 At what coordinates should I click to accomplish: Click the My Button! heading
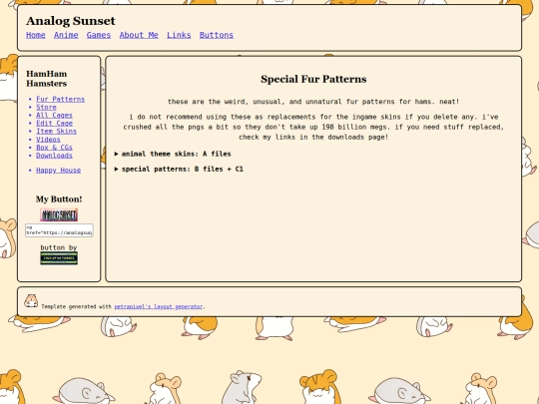click(x=59, y=200)
